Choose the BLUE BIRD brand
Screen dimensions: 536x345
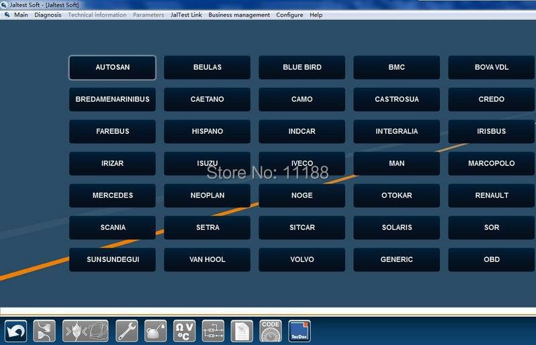[x=302, y=68]
